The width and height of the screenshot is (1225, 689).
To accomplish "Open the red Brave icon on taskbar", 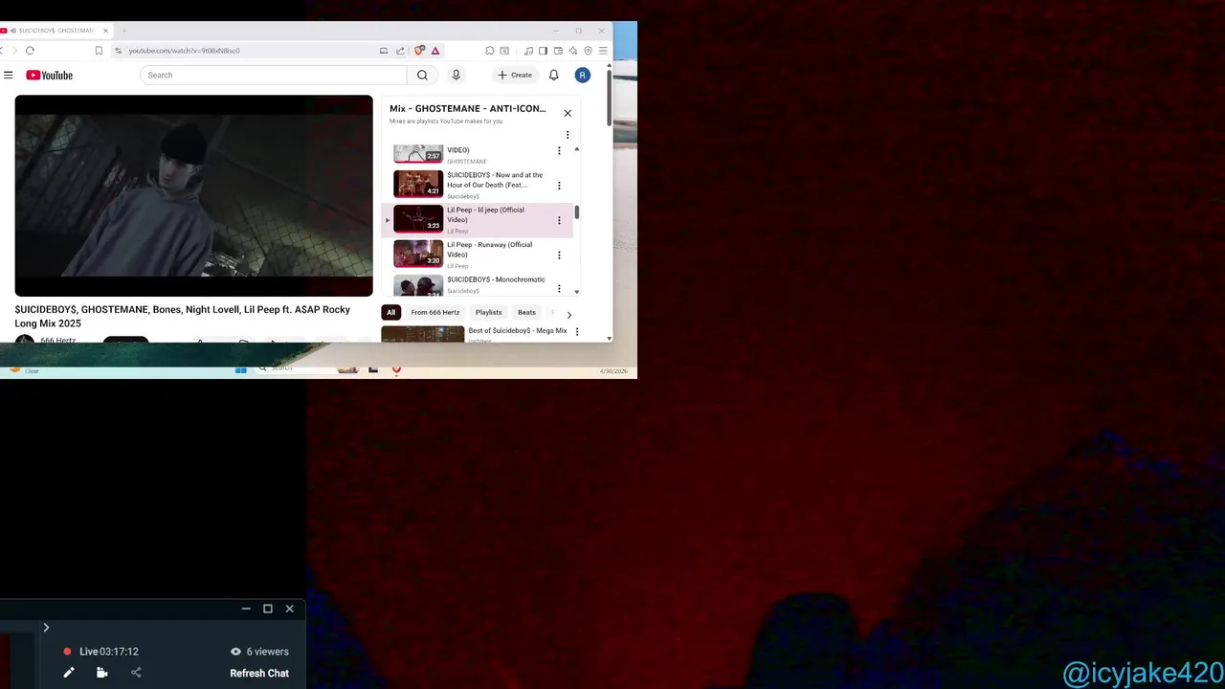I will pyautogui.click(x=396, y=368).
